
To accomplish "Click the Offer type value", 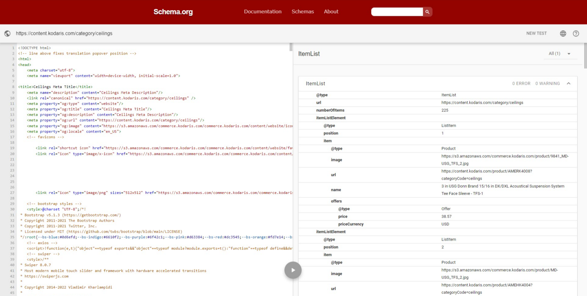I will [446, 209].
